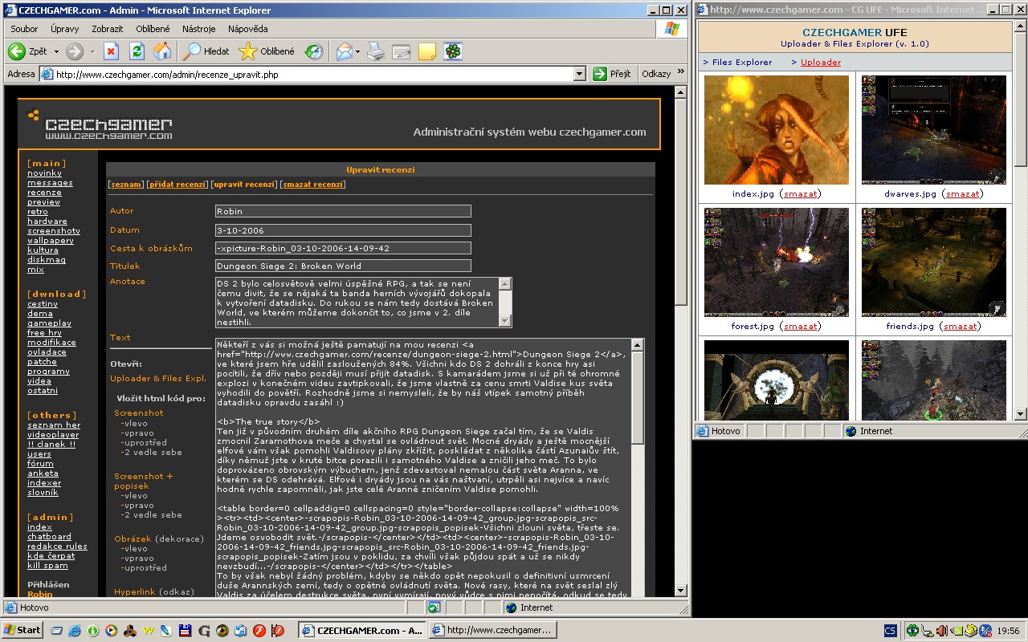Screen dimensions: 1028x642
Task: Expand the back history dropdown arrow
Action: point(56,51)
